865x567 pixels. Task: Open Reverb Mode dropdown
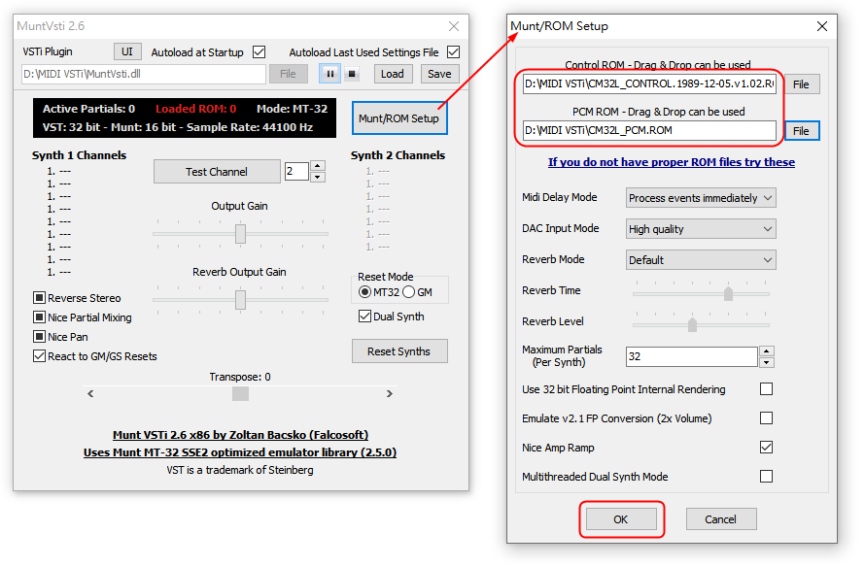[701, 259]
